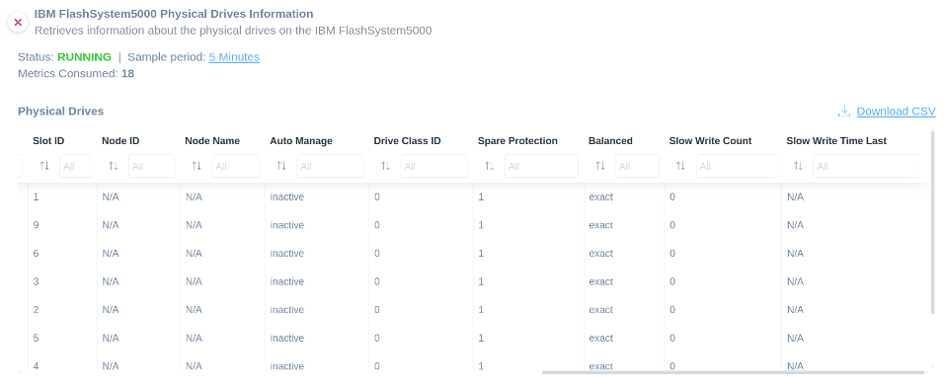Viewport: 944px width, 389px height.
Task: Click Slow Write Count value in slot 9 row
Action: (672, 225)
